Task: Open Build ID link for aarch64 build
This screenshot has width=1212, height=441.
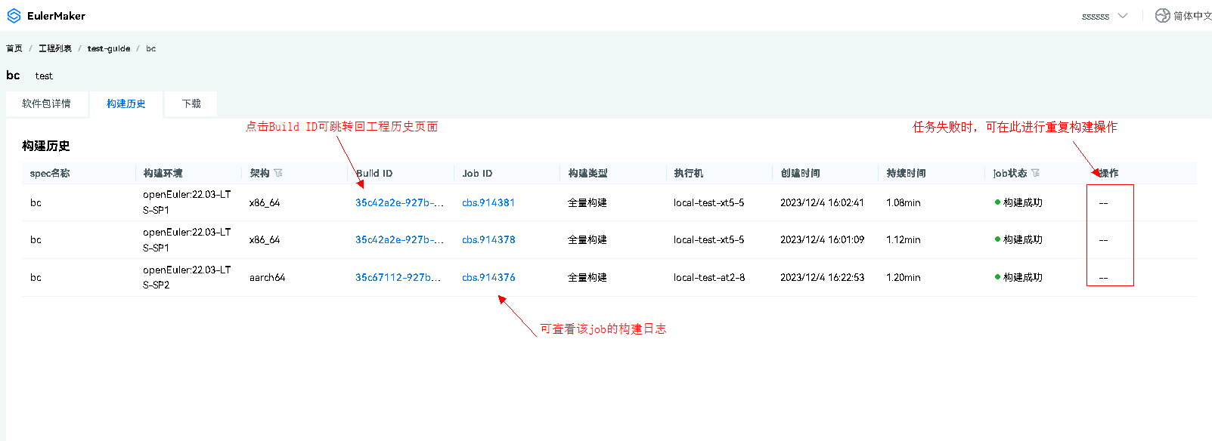Action: tap(398, 277)
